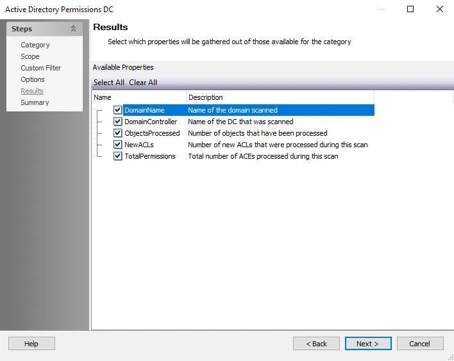Click the Name column header

tap(139, 97)
